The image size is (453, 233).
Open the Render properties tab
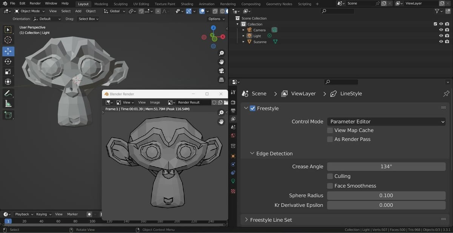(233, 102)
